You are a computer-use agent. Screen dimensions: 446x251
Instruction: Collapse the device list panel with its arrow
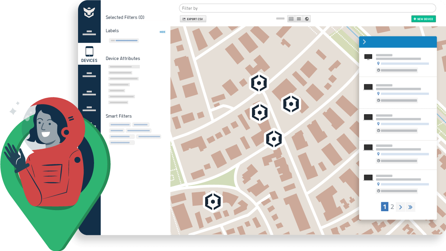[364, 42]
